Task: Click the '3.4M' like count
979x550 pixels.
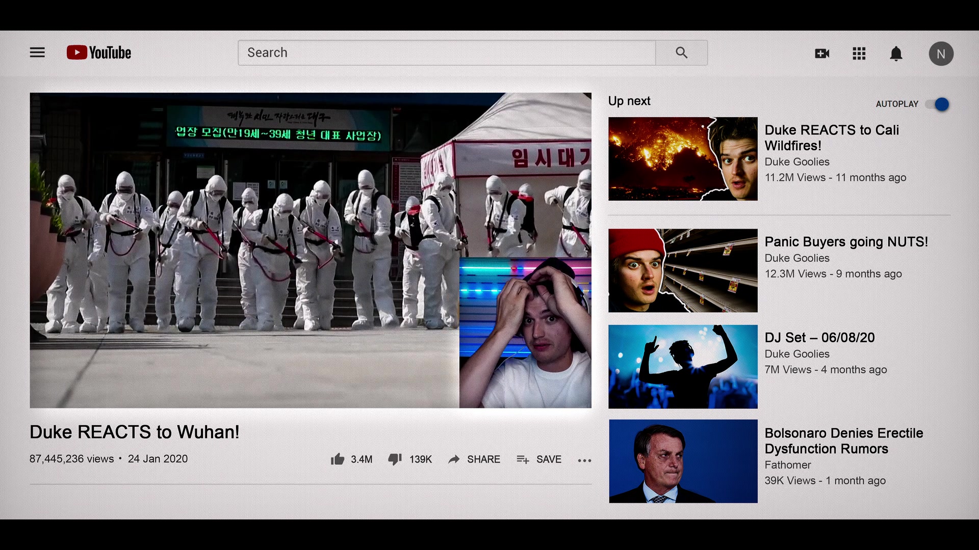Action: coord(362,459)
